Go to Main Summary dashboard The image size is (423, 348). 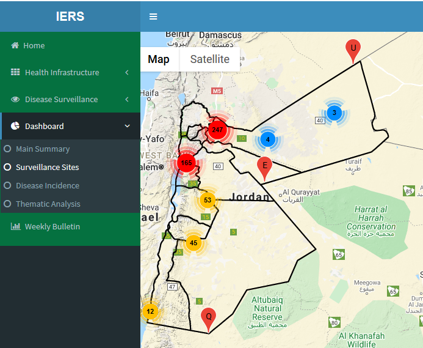(43, 149)
